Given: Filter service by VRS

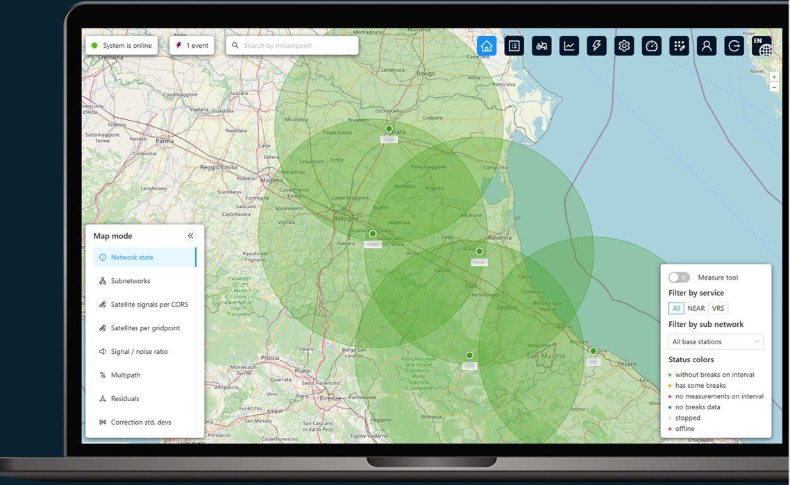Looking at the screenshot, I should click(718, 308).
